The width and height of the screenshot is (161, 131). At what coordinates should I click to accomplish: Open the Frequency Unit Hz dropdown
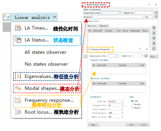tap(116, 105)
